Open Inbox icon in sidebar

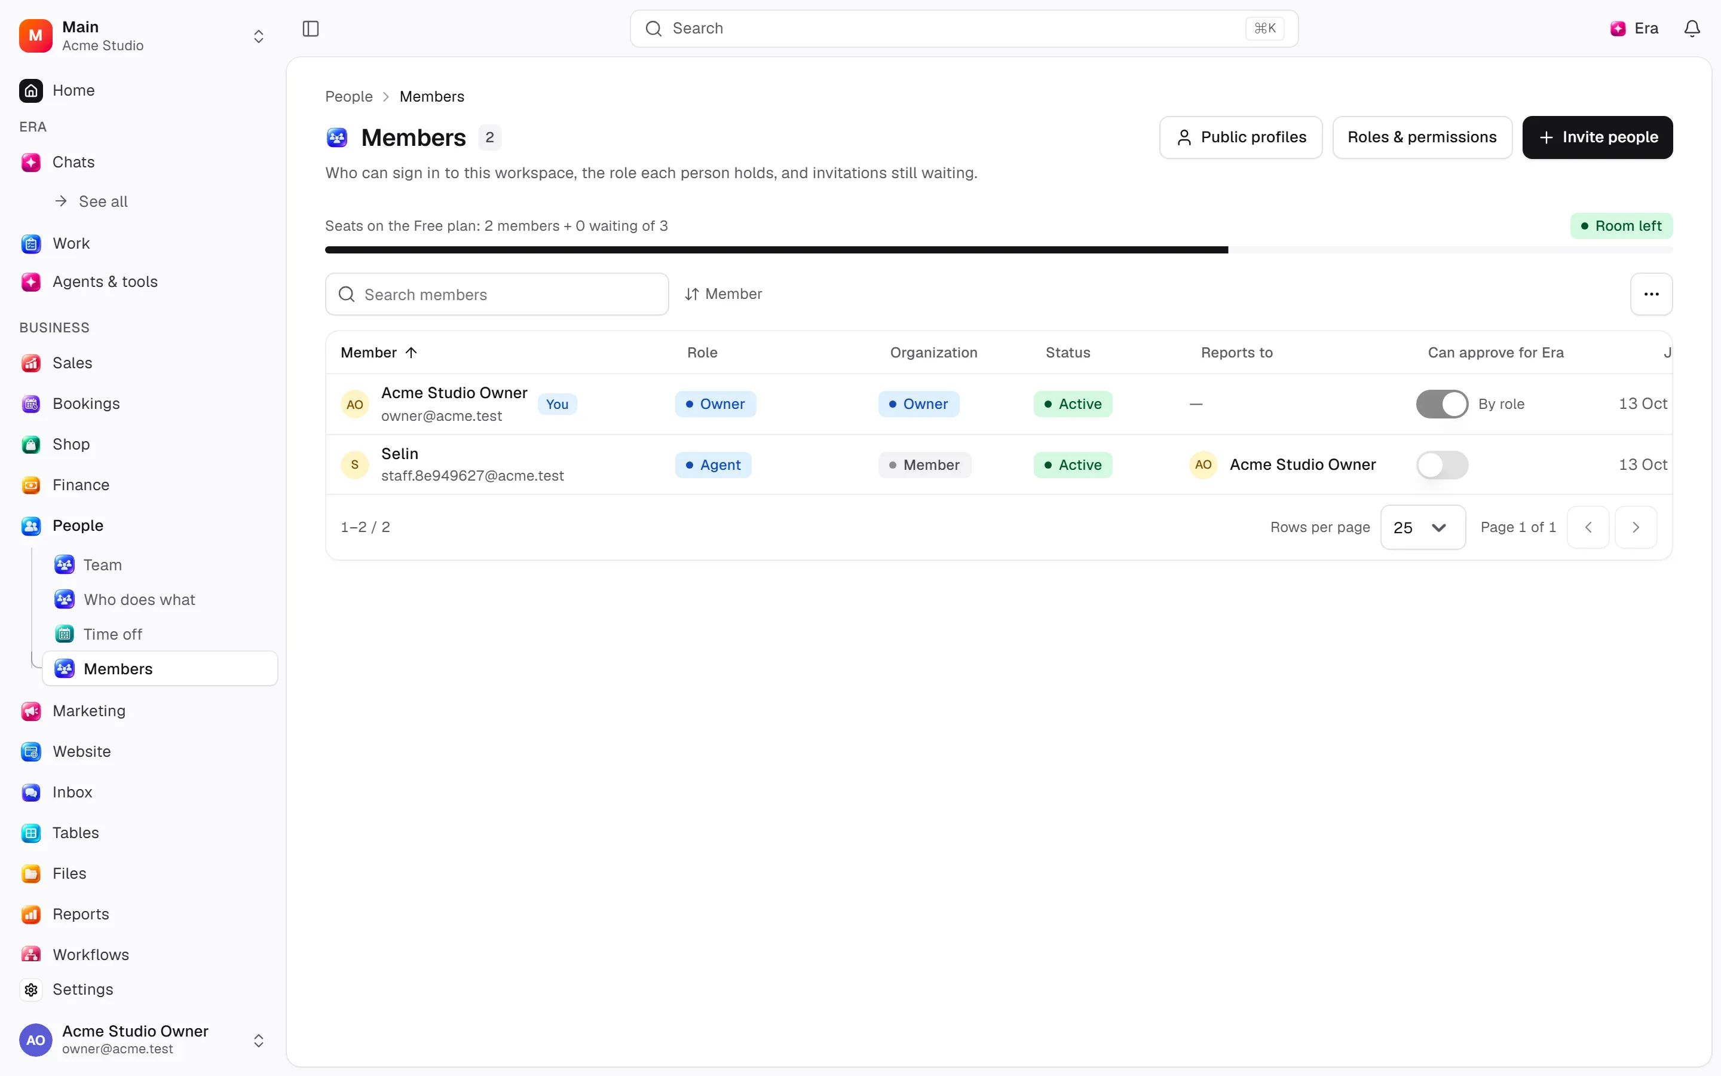30,792
